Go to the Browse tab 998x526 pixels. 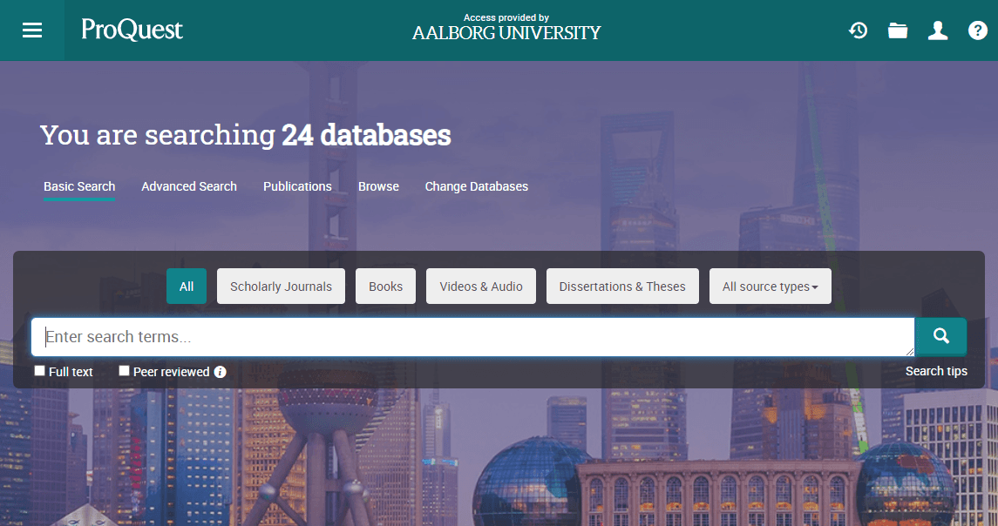pyautogui.click(x=378, y=186)
